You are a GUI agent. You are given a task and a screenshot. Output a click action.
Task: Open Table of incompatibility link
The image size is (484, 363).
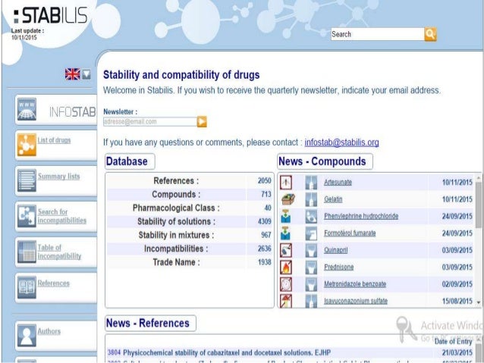59,252
